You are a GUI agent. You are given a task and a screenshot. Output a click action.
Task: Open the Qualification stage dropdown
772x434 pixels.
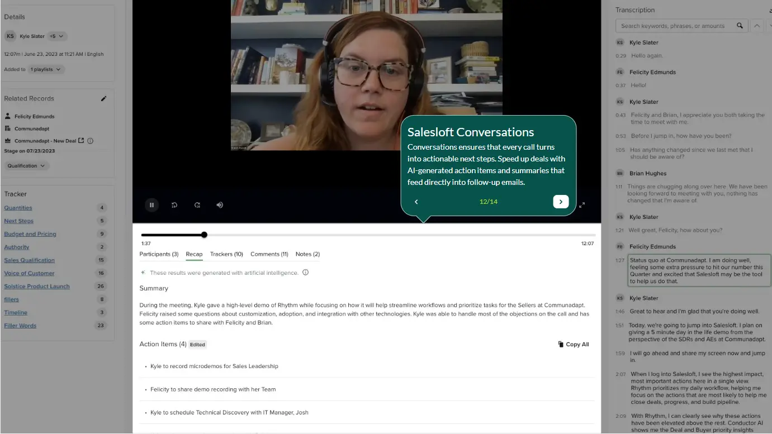point(27,166)
